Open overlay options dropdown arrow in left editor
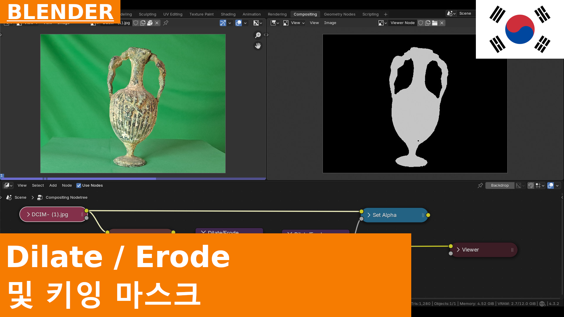 tap(245, 23)
